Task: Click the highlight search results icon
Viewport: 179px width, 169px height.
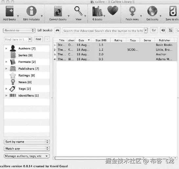Action: (x=170, y=30)
